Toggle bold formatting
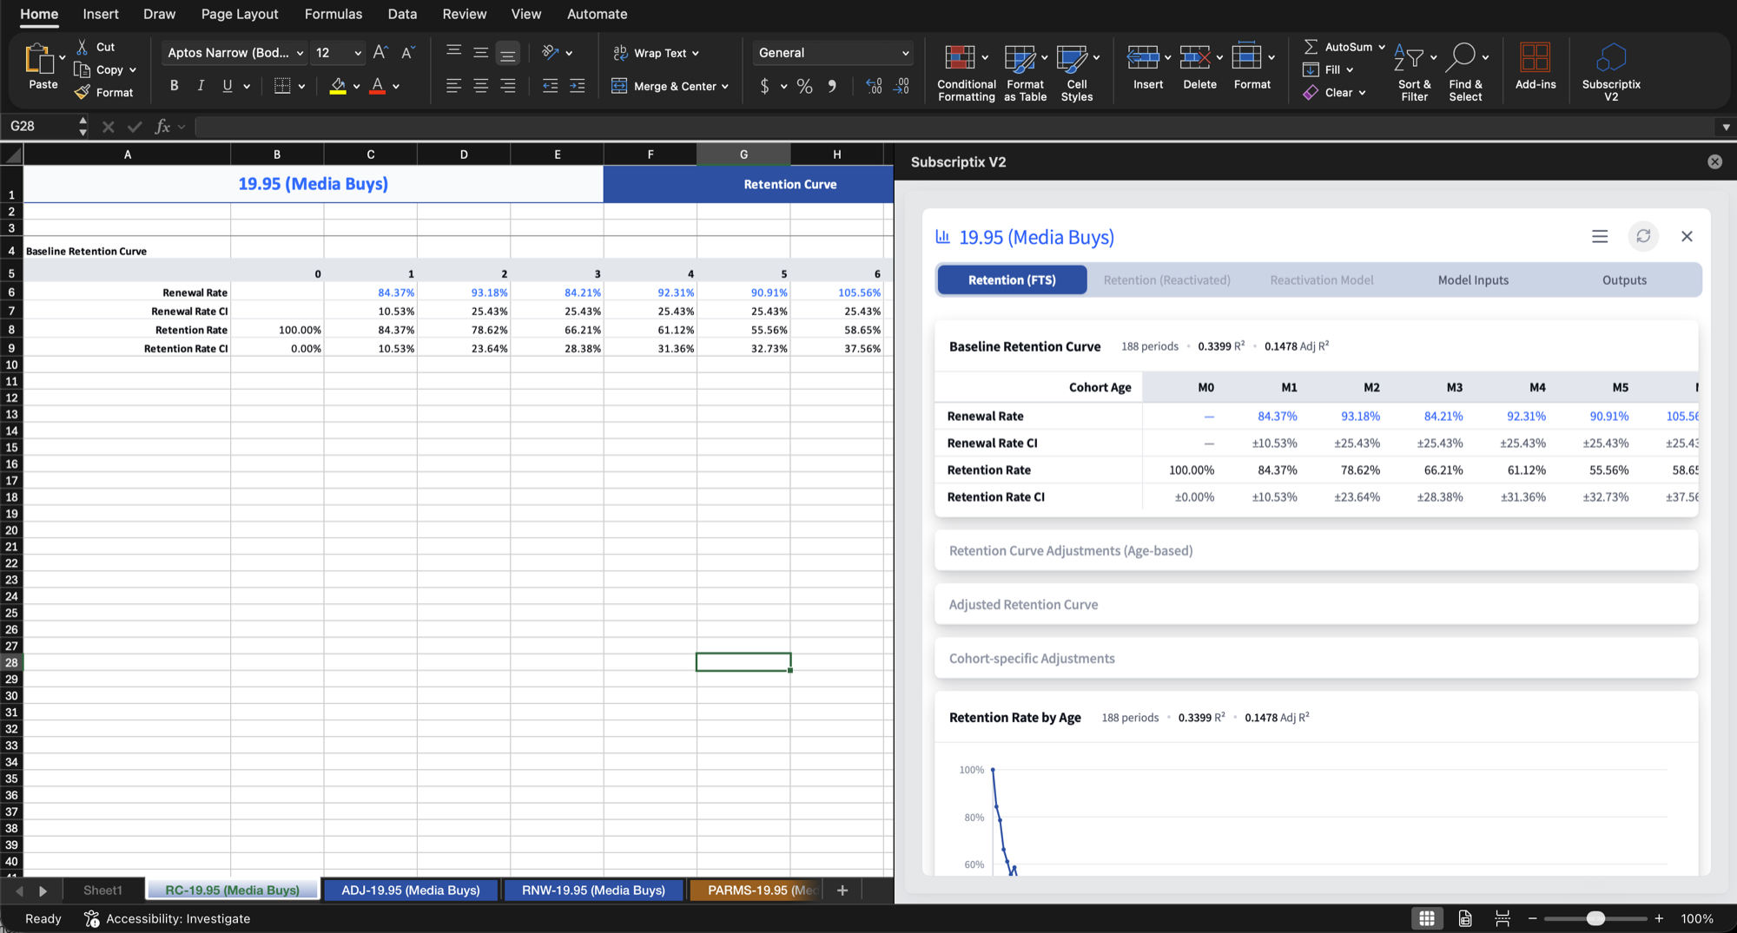 click(x=175, y=86)
